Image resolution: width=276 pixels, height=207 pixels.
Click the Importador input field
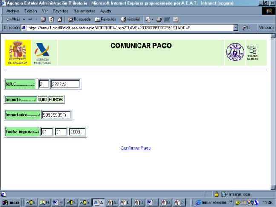click(56, 115)
